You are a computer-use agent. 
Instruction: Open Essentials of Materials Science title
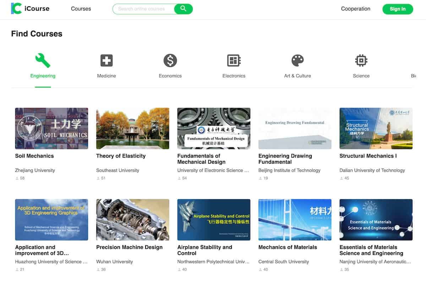tap(371, 250)
